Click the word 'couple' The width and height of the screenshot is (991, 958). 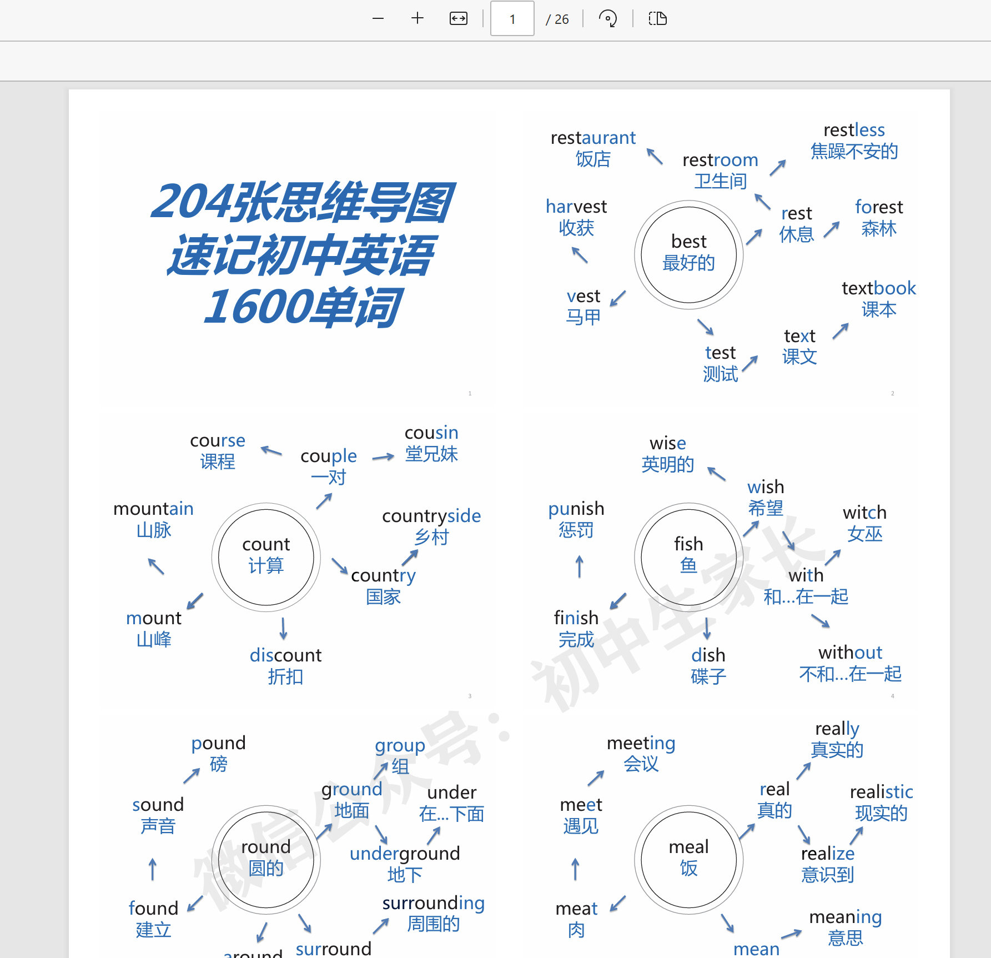coord(329,456)
